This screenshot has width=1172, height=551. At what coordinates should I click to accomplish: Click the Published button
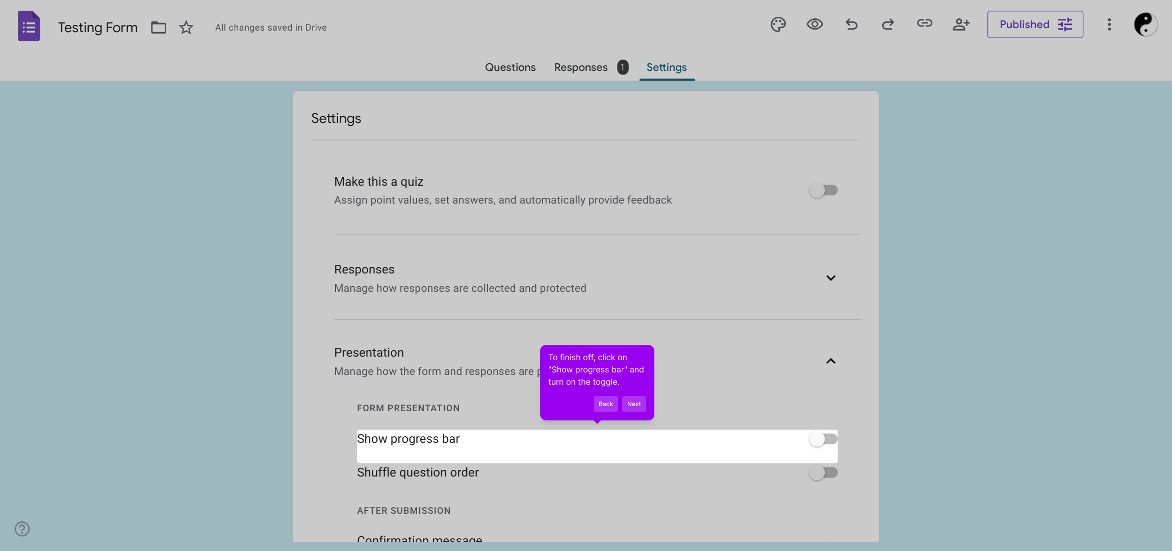click(1035, 24)
